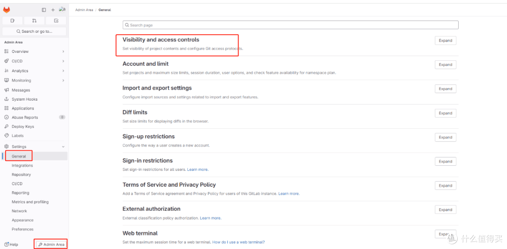The height and width of the screenshot is (249, 507).
Task: Expand Visibility and access controls section
Action: pos(445,41)
